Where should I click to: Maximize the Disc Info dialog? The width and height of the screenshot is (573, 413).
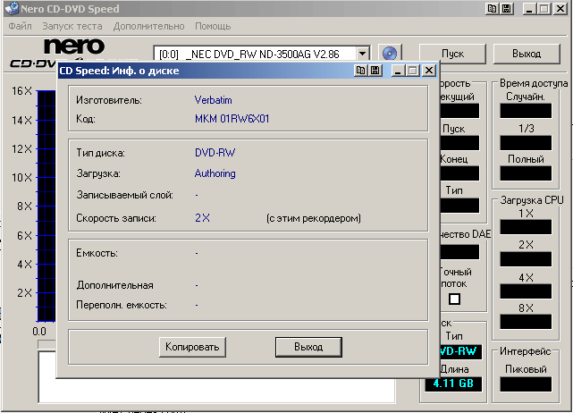tap(413, 70)
